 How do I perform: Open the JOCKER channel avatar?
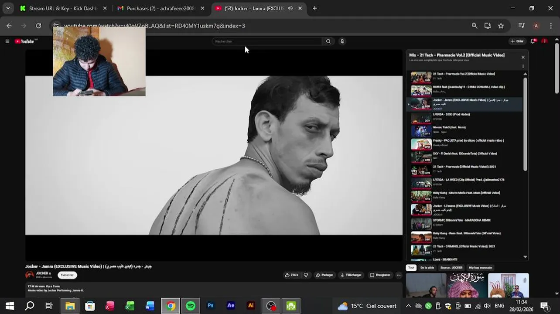click(x=29, y=275)
